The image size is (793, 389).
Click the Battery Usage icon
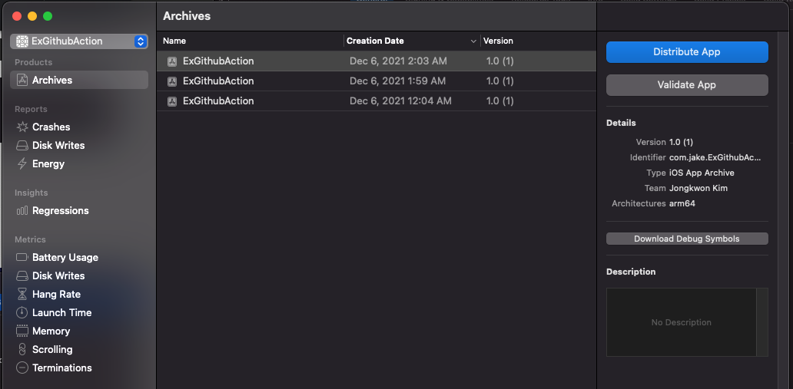[22, 257]
